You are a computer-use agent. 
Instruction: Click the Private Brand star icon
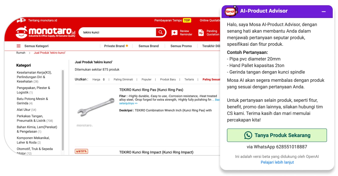coord(127,46)
